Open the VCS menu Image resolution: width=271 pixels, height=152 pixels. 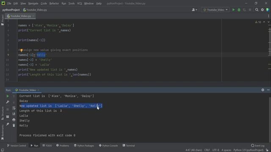tap(79, 3)
